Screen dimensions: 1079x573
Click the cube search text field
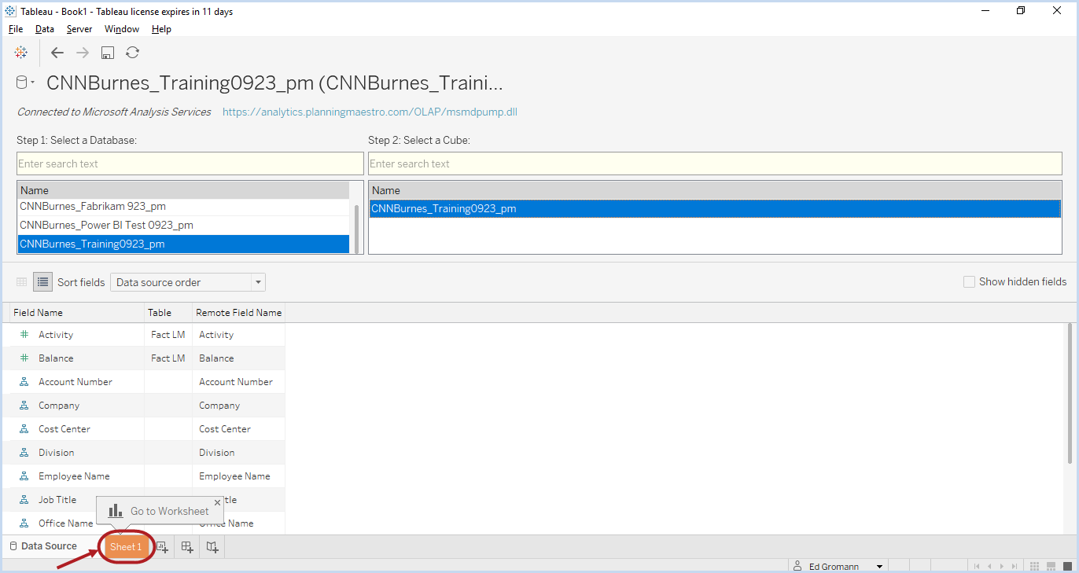(x=715, y=163)
